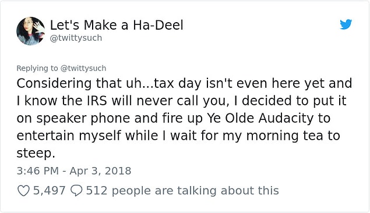Screen dimensions: 370x213
Task: Click the 'Replying to' label text
Action: tap(37, 68)
